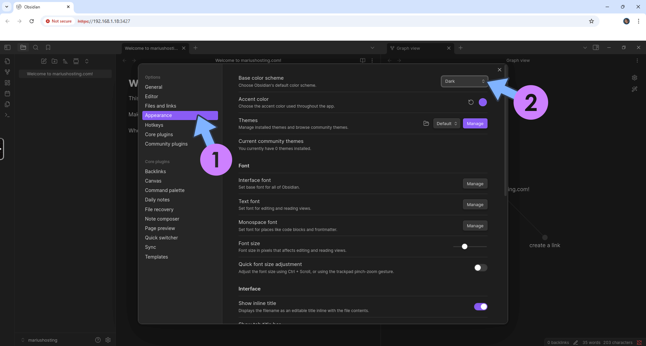This screenshot has width=646, height=346.
Task: Toggle reading view book icon
Action: tap(363, 61)
